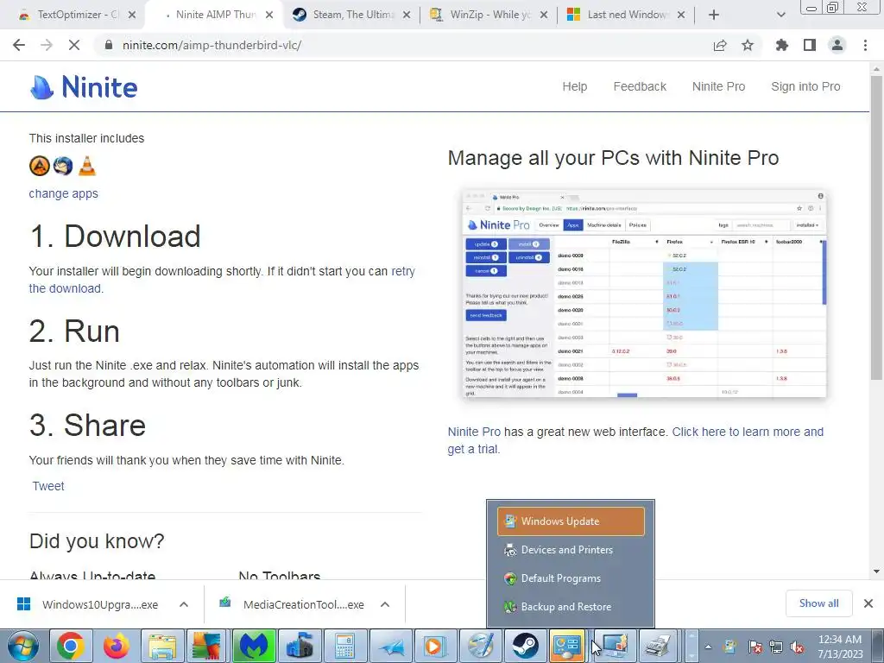Open the Windows Start orb
884x663 pixels.
22,646
